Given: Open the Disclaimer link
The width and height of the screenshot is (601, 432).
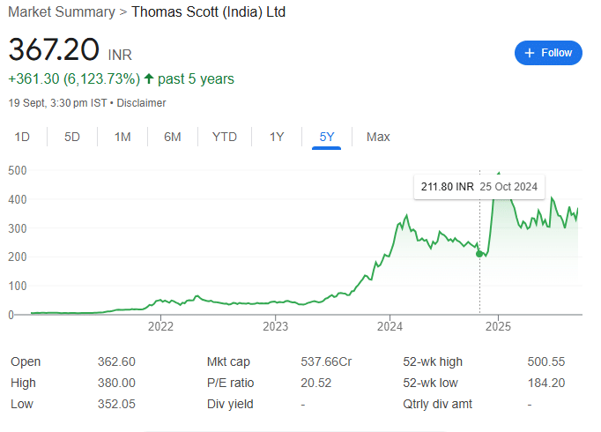Looking at the screenshot, I should (x=141, y=103).
